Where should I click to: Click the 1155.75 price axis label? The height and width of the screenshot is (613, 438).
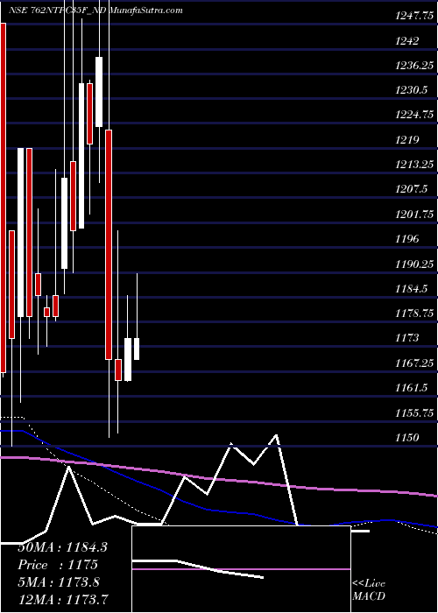(414, 412)
